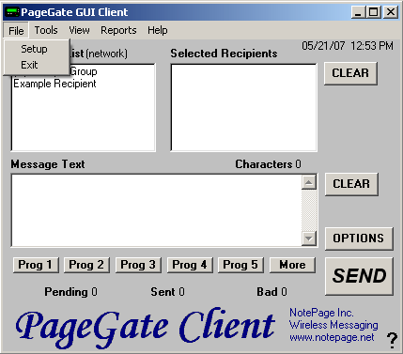This screenshot has height=354, width=403.
Task: Click the message scrollbar down arrow
Action: [309, 239]
